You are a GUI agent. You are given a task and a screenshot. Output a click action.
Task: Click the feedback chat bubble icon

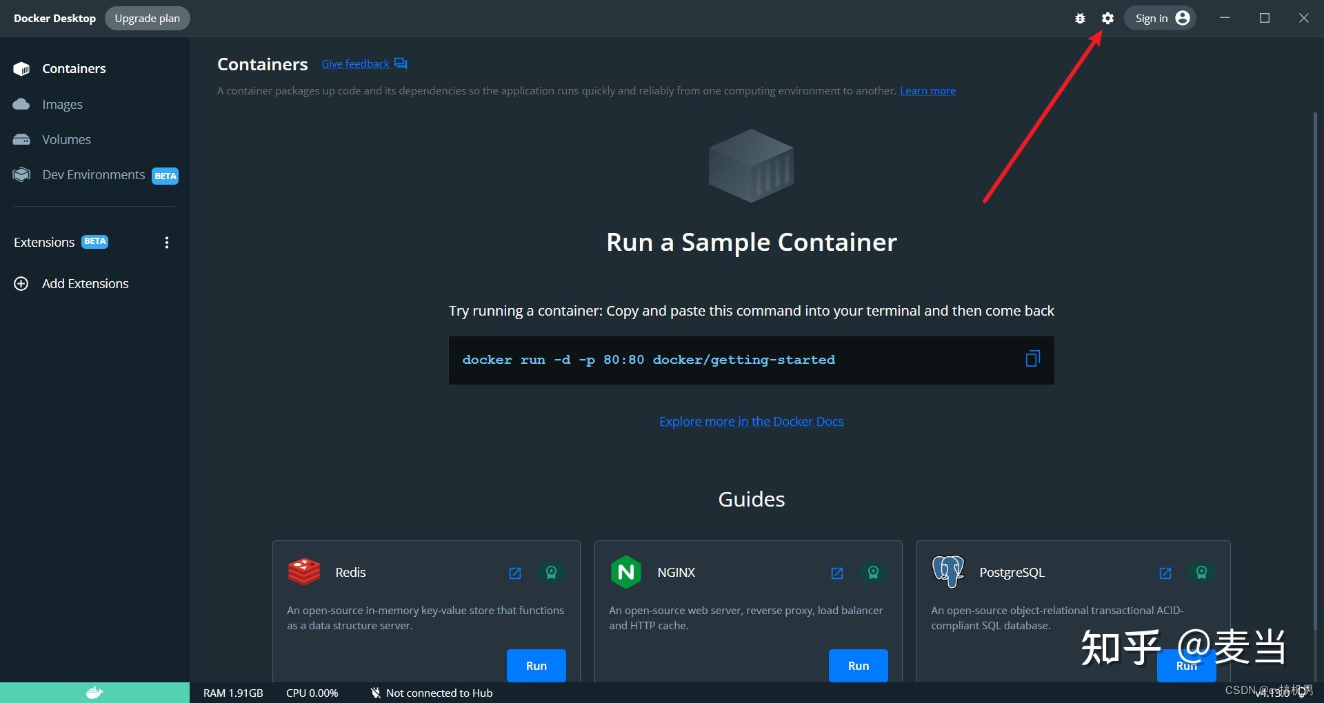click(401, 64)
